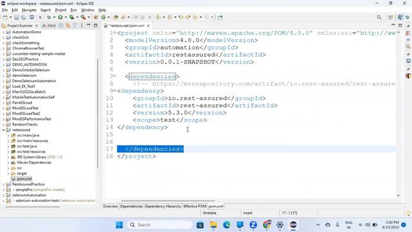The width and height of the screenshot is (412, 232).
Task: Click the scope value test on line 13
Action: tap(168, 121)
